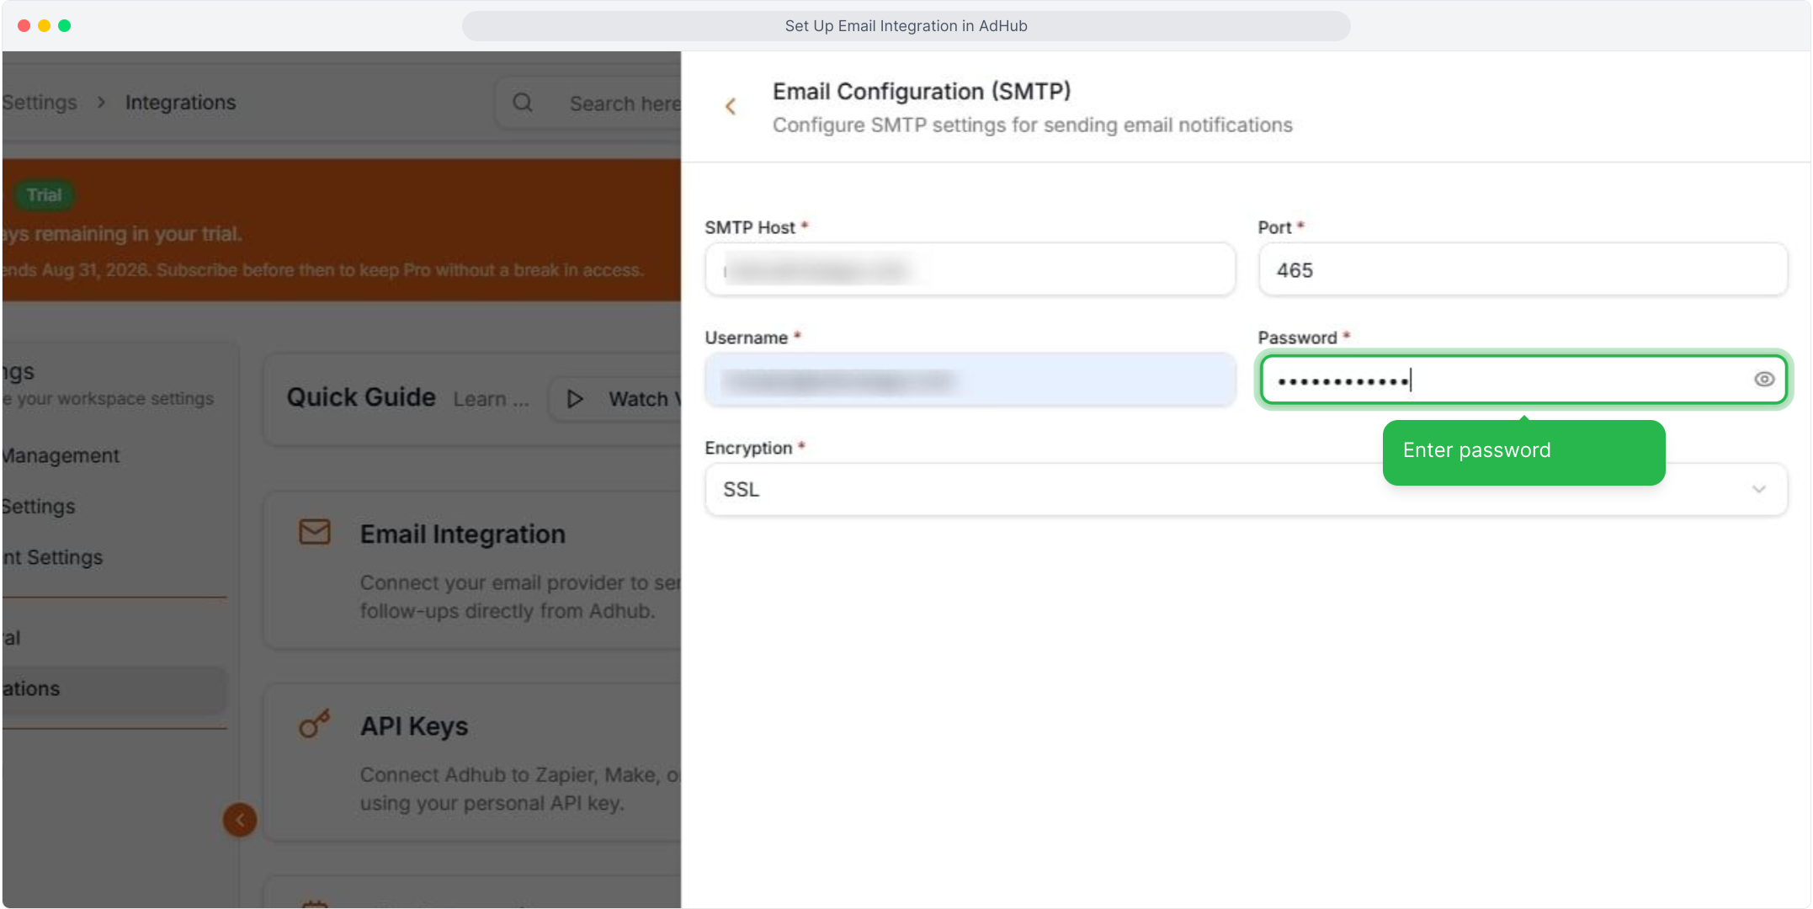Toggle password visibility eye icon
Screen dimensions: 1813x909
(1764, 380)
